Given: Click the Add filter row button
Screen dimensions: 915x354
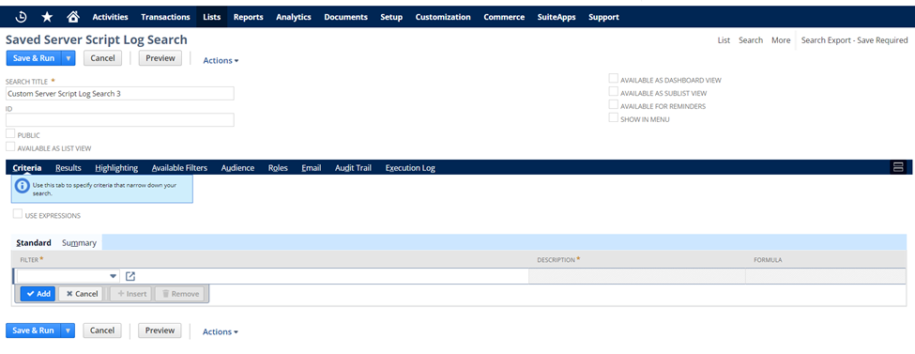Looking at the screenshot, I should pyautogui.click(x=38, y=294).
